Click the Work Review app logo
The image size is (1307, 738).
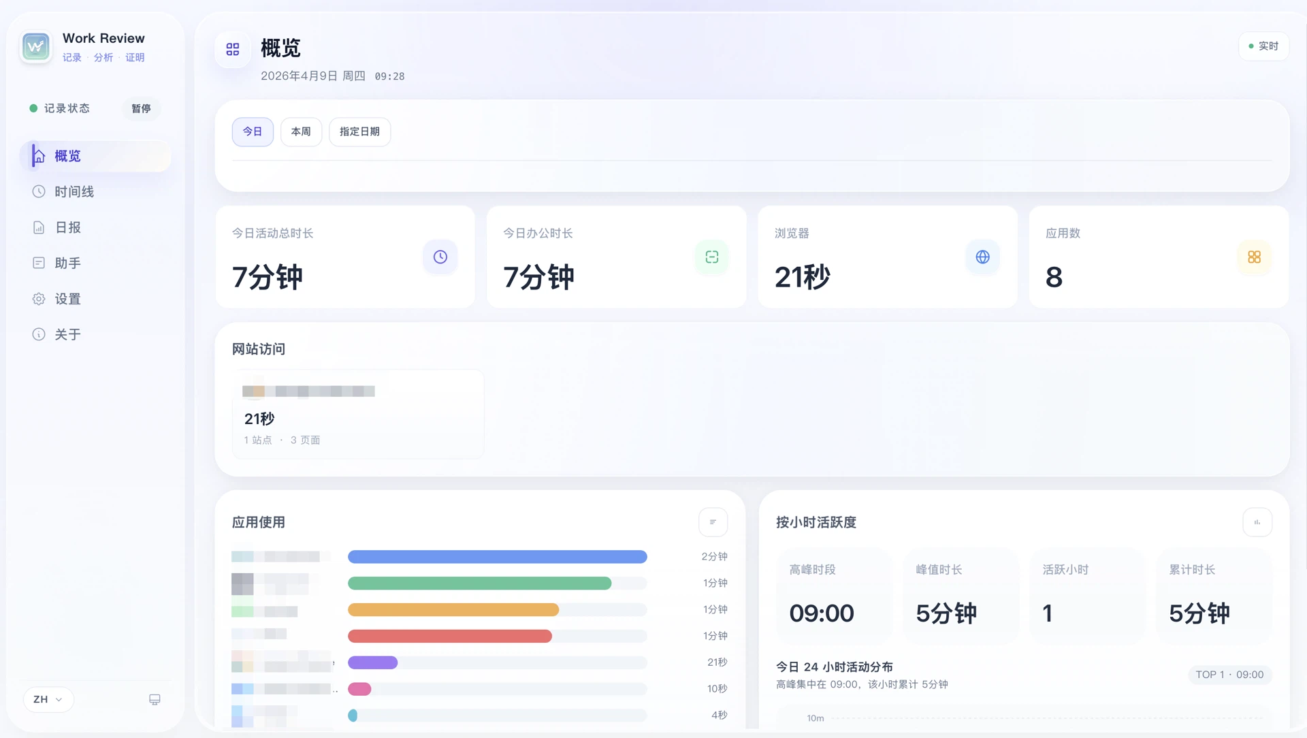(36, 48)
